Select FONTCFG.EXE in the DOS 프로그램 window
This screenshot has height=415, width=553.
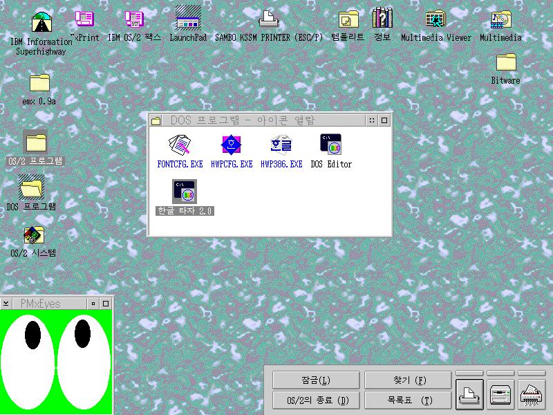(180, 145)
